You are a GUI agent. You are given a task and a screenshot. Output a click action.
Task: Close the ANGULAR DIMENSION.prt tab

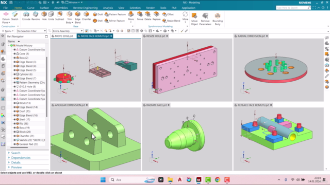pos(87,105)
